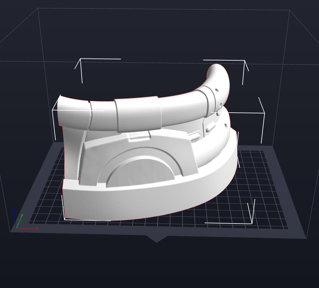
Task: Click the axis gizmo origin point
Action: pos(16,228)
